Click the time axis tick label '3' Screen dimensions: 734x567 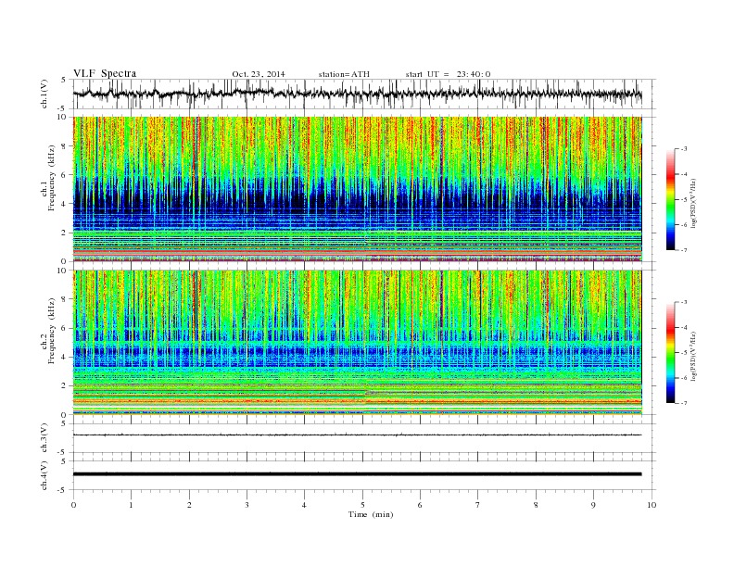tap(247, 505)
